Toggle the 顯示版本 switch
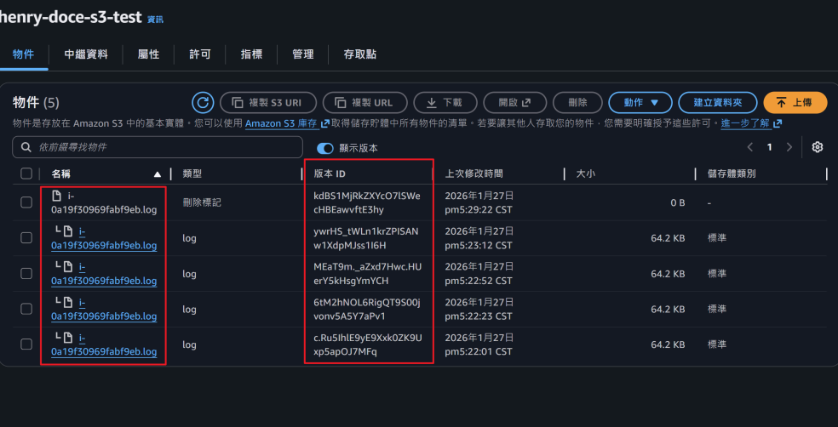838x427 pixels. point(325,148)
